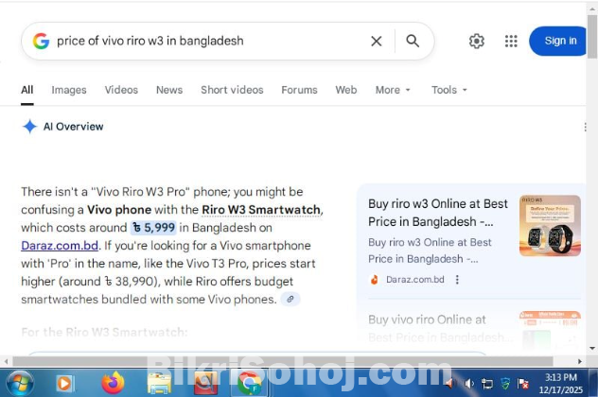Click the Sign in button
Viewport: 598px width, 397px height.
click(x=560, y=41)
